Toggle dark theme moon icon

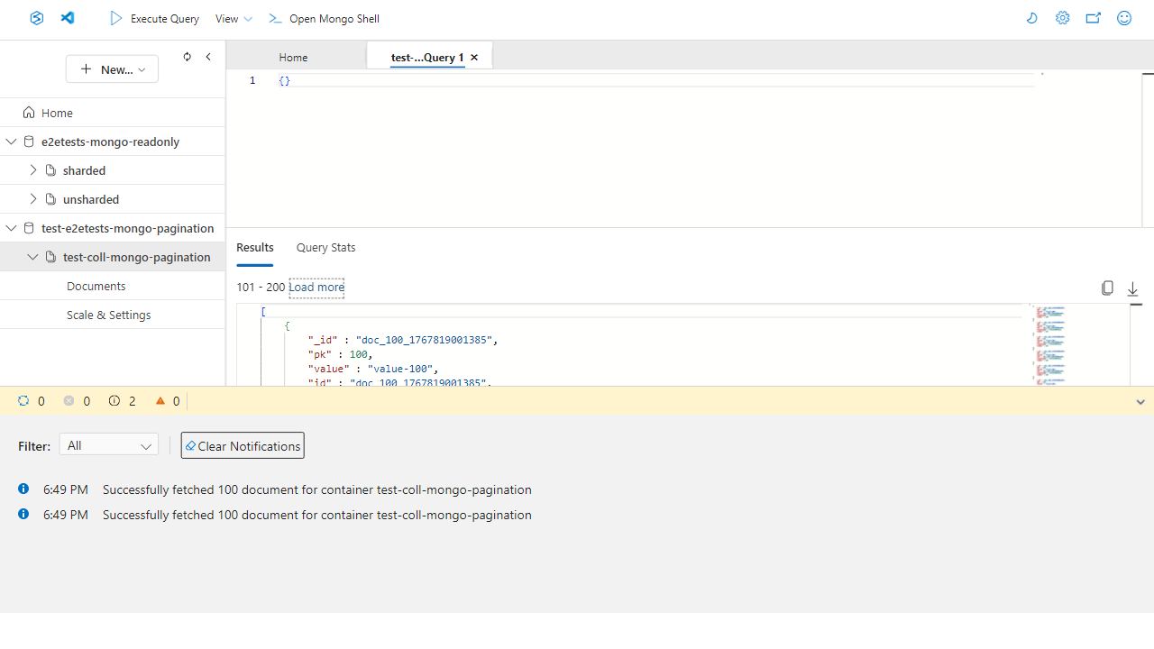coord(1032,18)
